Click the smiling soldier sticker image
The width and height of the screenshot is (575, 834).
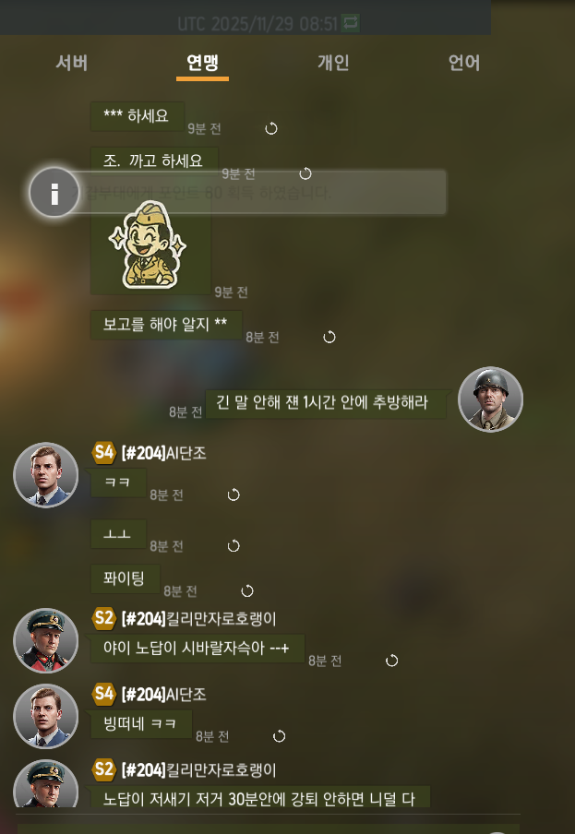point(148,244)
